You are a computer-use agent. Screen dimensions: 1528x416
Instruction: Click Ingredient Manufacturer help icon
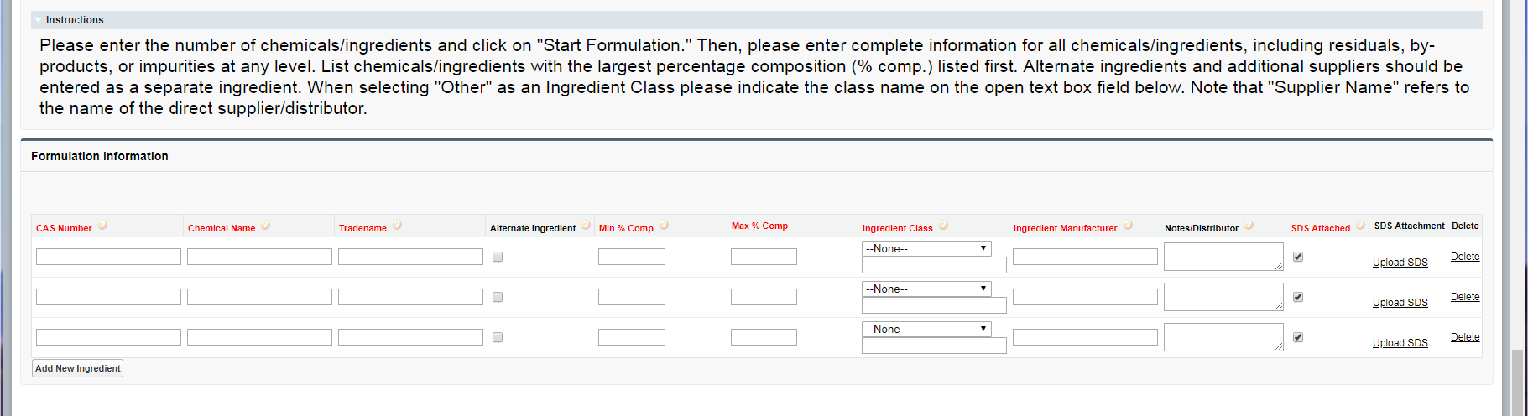point(1128,226)
